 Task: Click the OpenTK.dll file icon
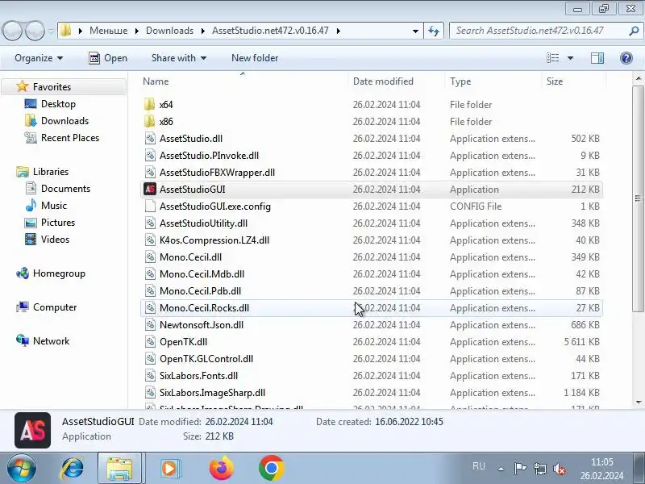tap(150, 341)
